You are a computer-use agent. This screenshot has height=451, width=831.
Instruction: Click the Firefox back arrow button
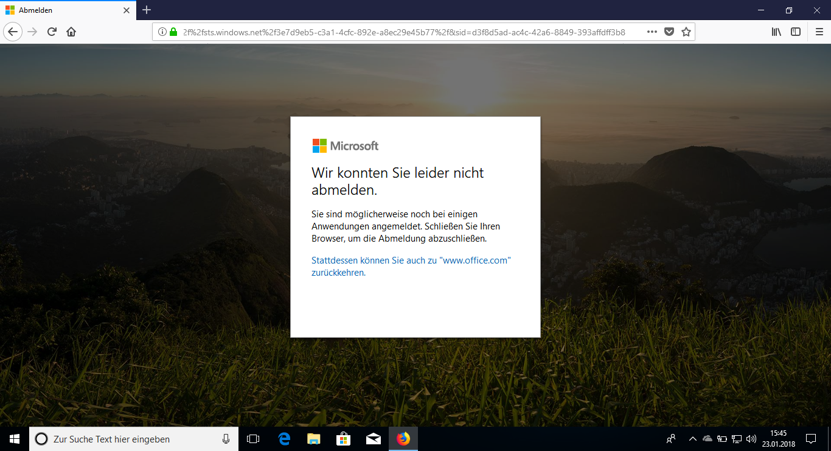click(13, 32)
